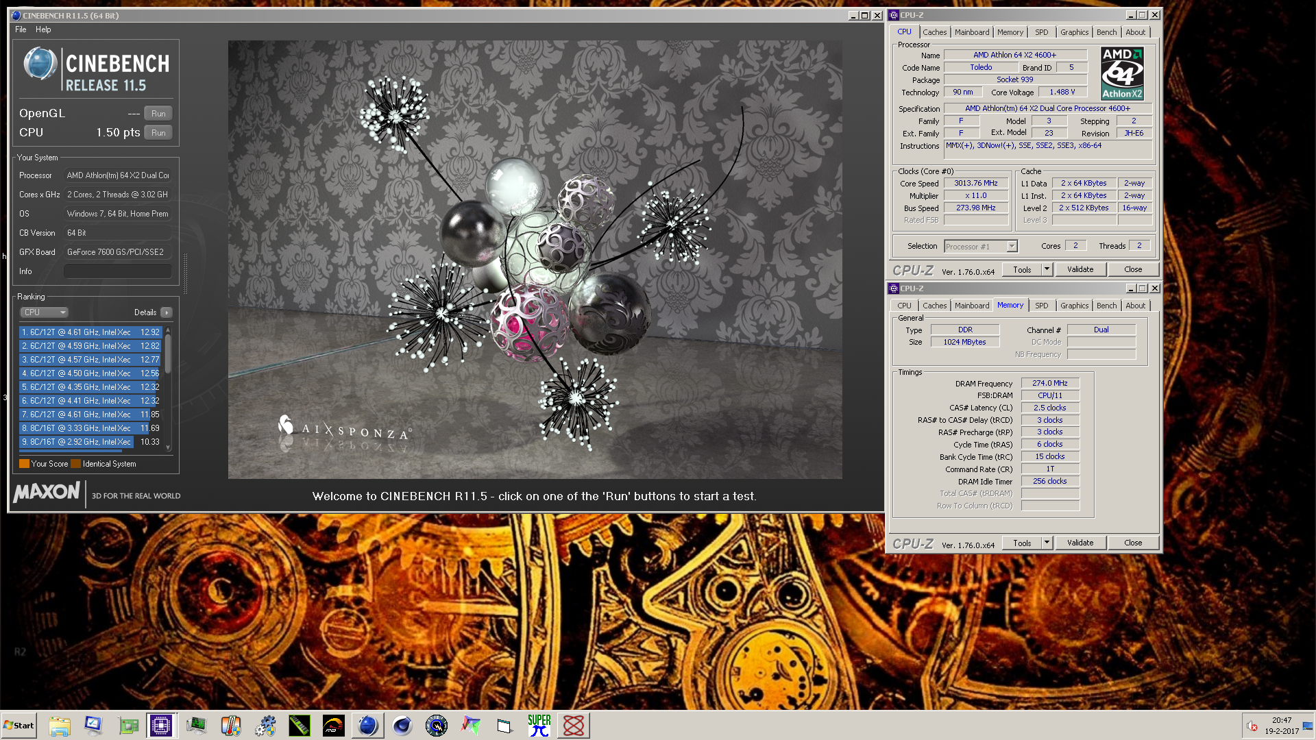Open the green RAM stick taskbar icon
This screenshot has width=1316, height=740.
[x=300, y=726]
